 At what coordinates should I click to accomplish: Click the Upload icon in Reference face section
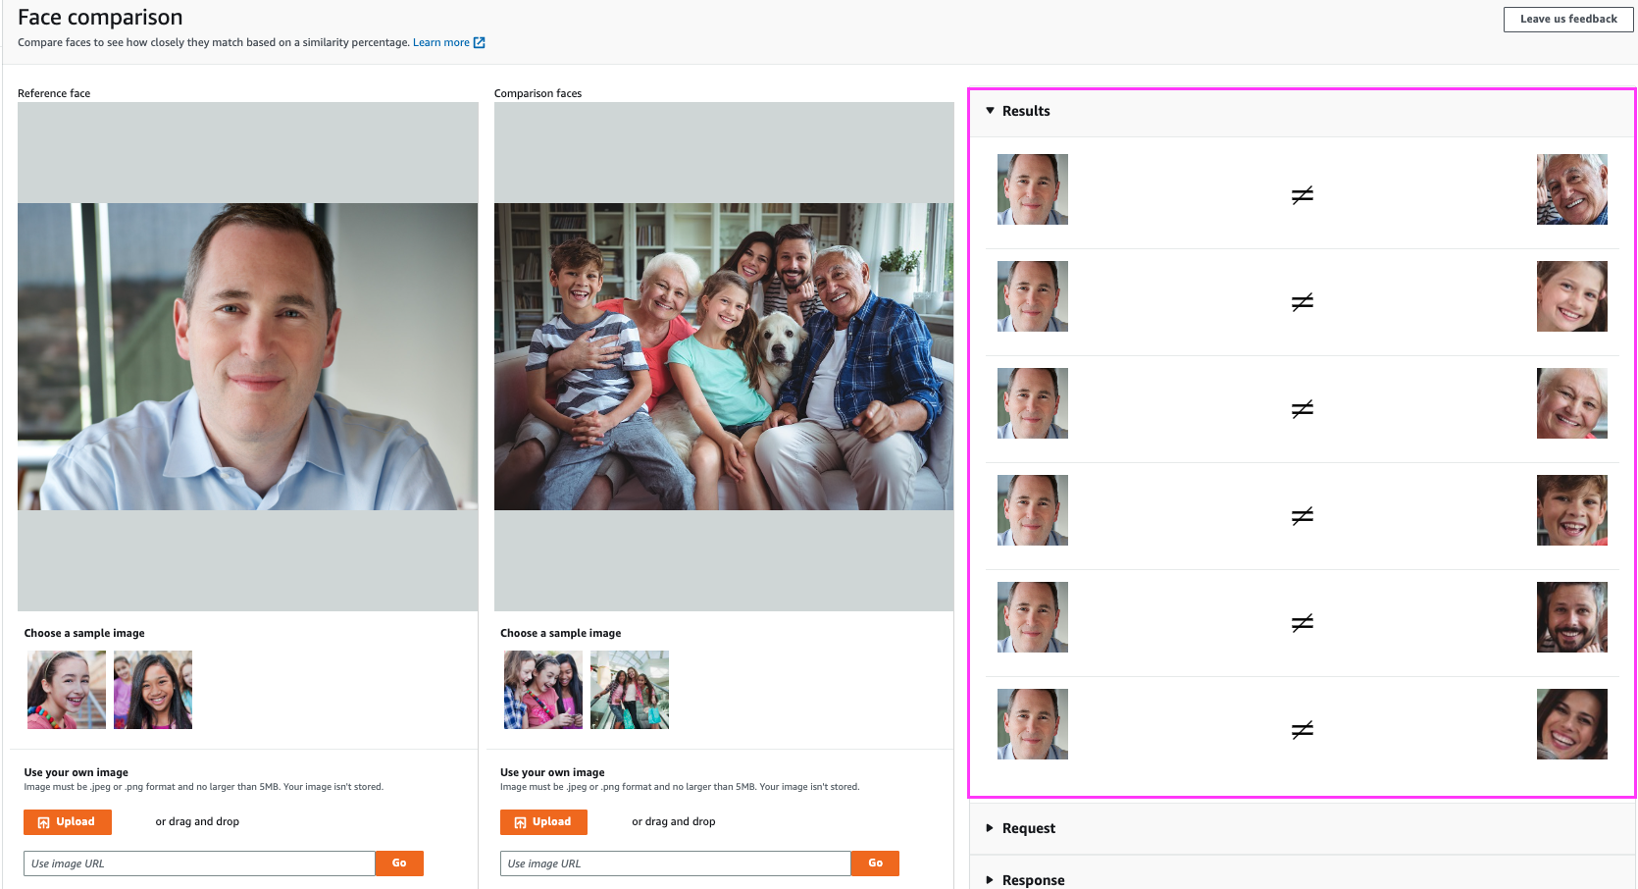pyautogui.click(x=41, y=821)
